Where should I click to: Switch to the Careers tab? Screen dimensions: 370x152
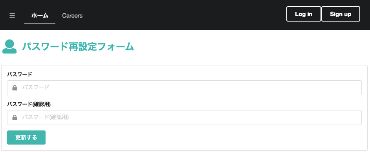tap(72, 16)
